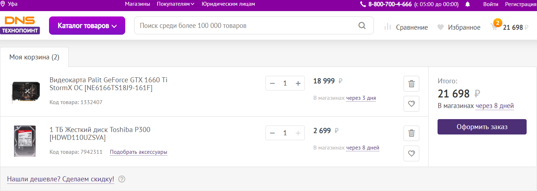Increase quantity of Palit GTX 1660 Ti
The width and height of the screenshot is (537, 191).
click(298, 83)
